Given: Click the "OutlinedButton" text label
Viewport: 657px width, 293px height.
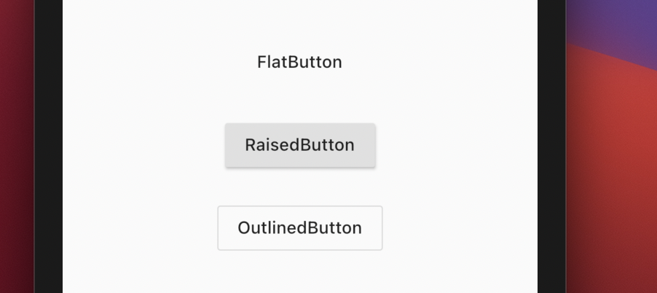Looking at the screenshot, I should click(299, 227).
